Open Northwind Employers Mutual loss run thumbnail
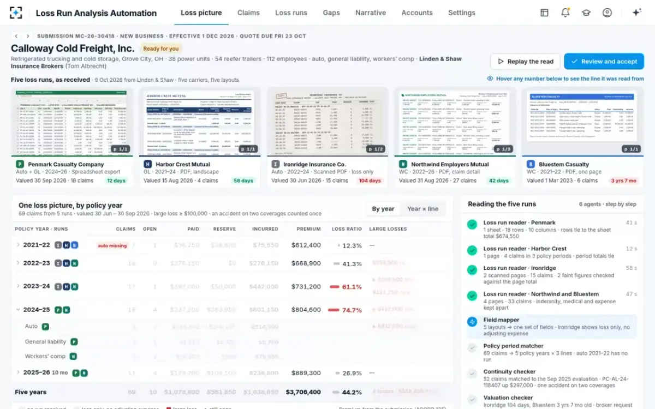The image size is (655, 409). 455,122
